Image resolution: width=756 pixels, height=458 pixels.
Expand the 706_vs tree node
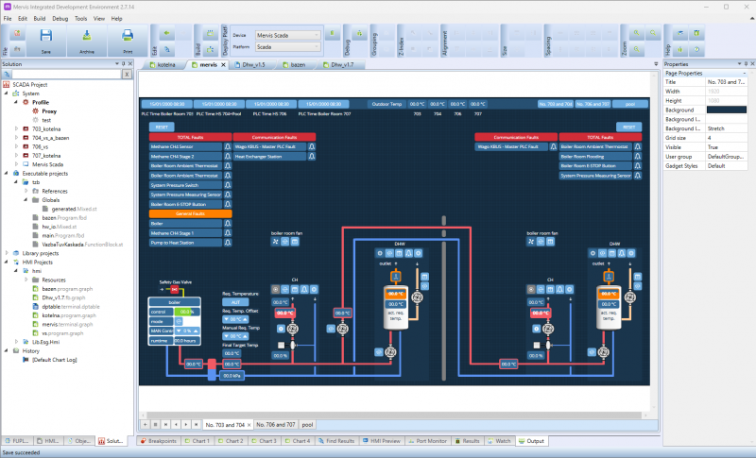(16, 146)
